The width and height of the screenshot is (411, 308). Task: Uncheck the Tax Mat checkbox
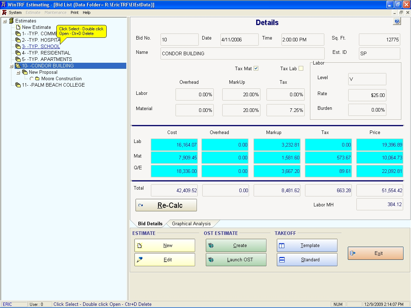[256, 68]
